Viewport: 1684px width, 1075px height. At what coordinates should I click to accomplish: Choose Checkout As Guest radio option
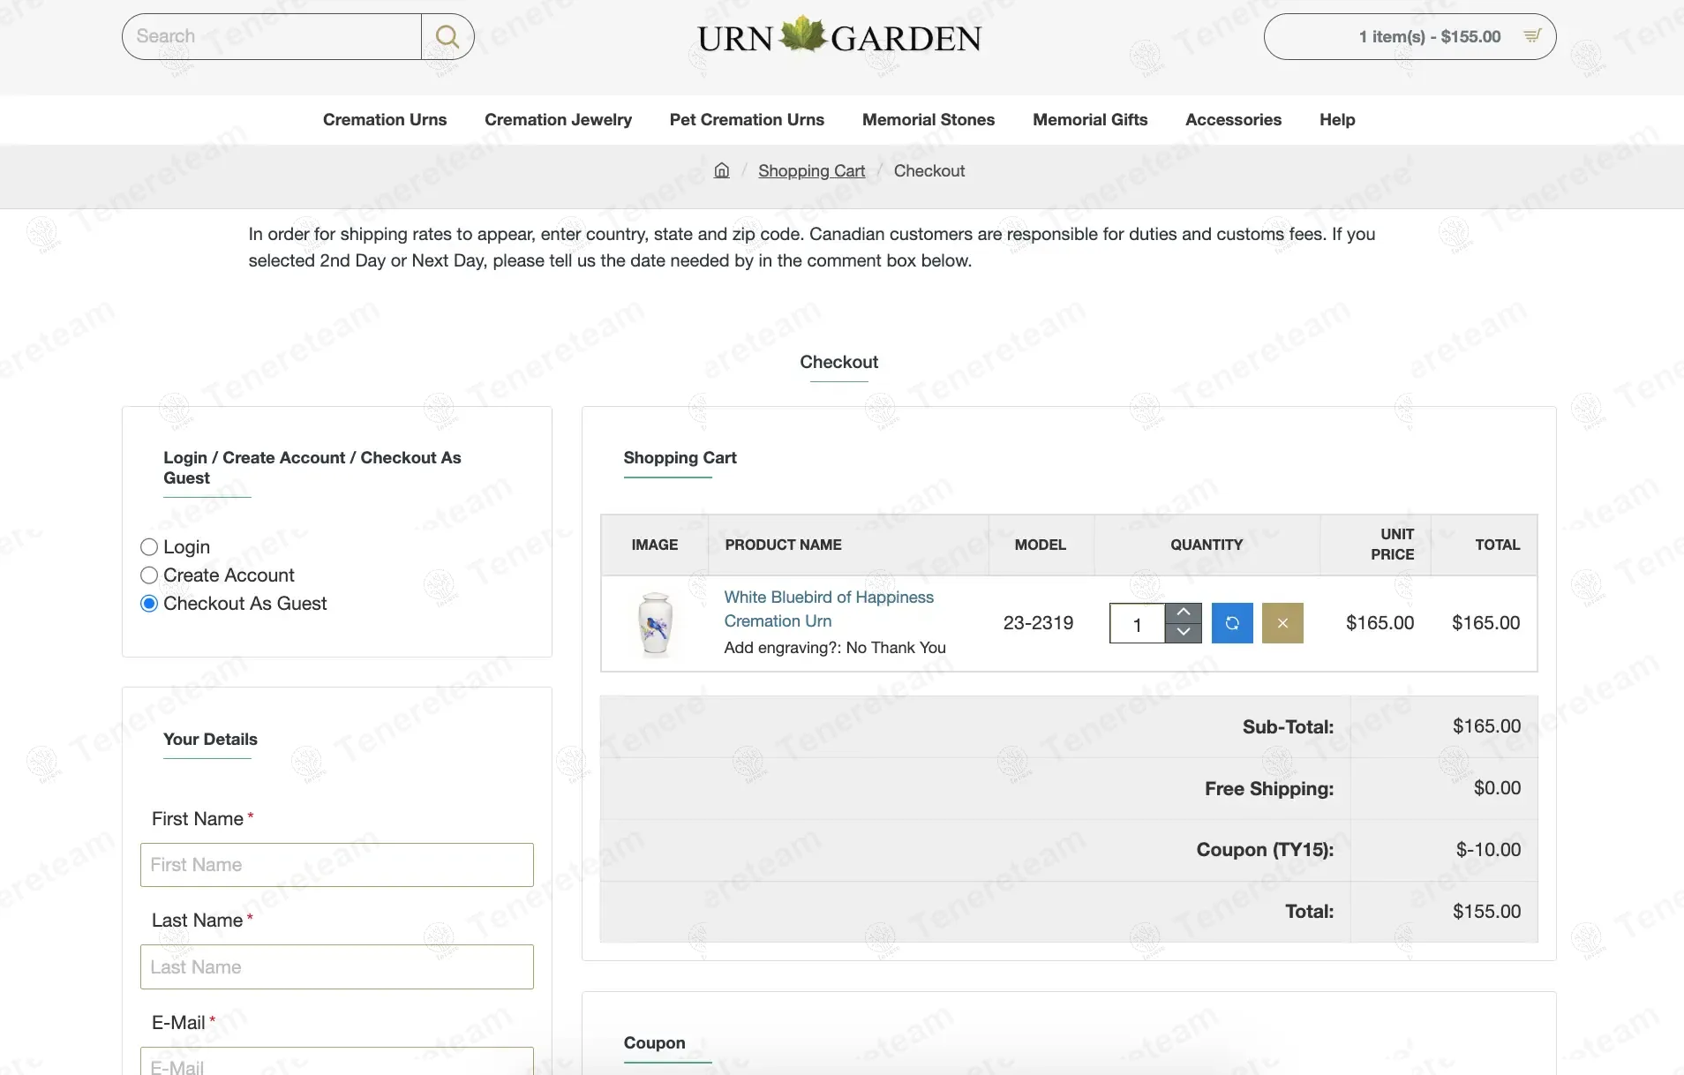tap(149, 604)
